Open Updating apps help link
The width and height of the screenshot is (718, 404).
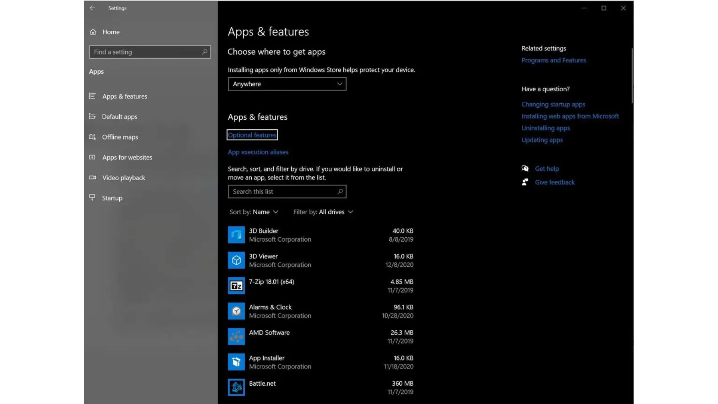coord(542,140)
